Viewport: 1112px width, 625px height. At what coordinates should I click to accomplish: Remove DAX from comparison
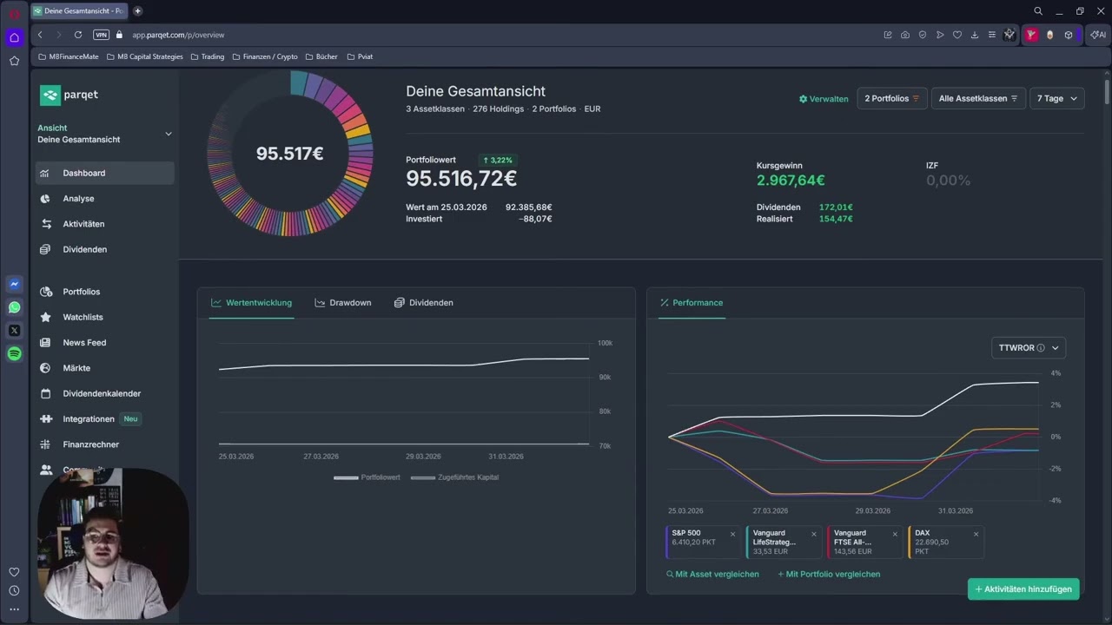976,535
